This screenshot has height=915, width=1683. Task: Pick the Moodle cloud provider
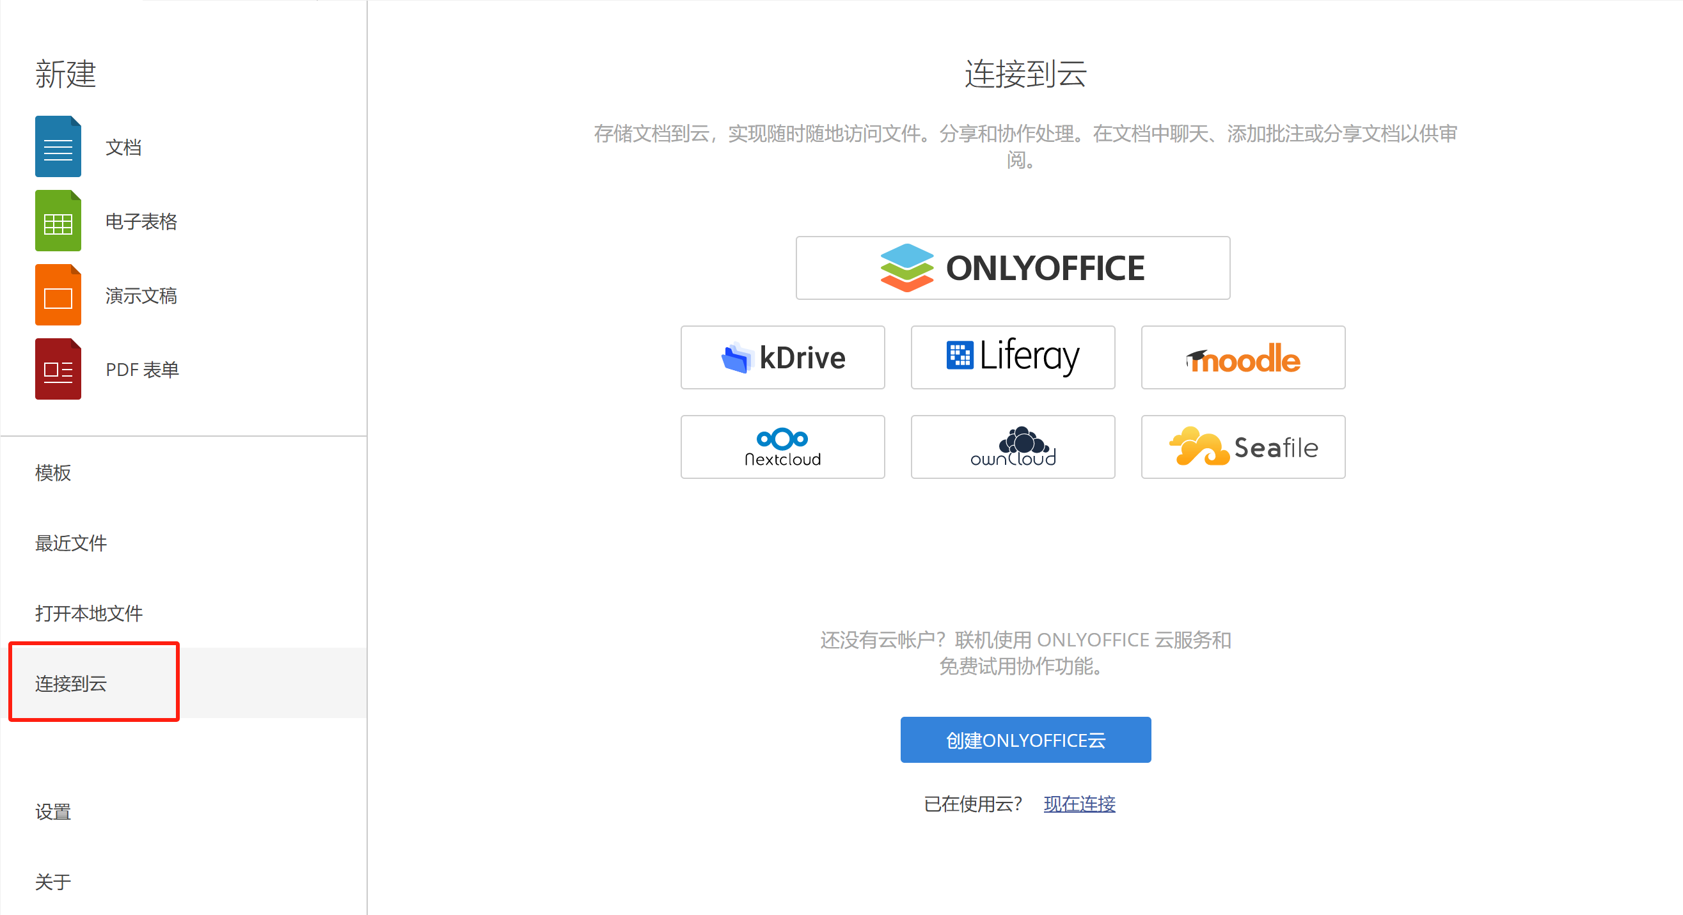pos(1242,357)
